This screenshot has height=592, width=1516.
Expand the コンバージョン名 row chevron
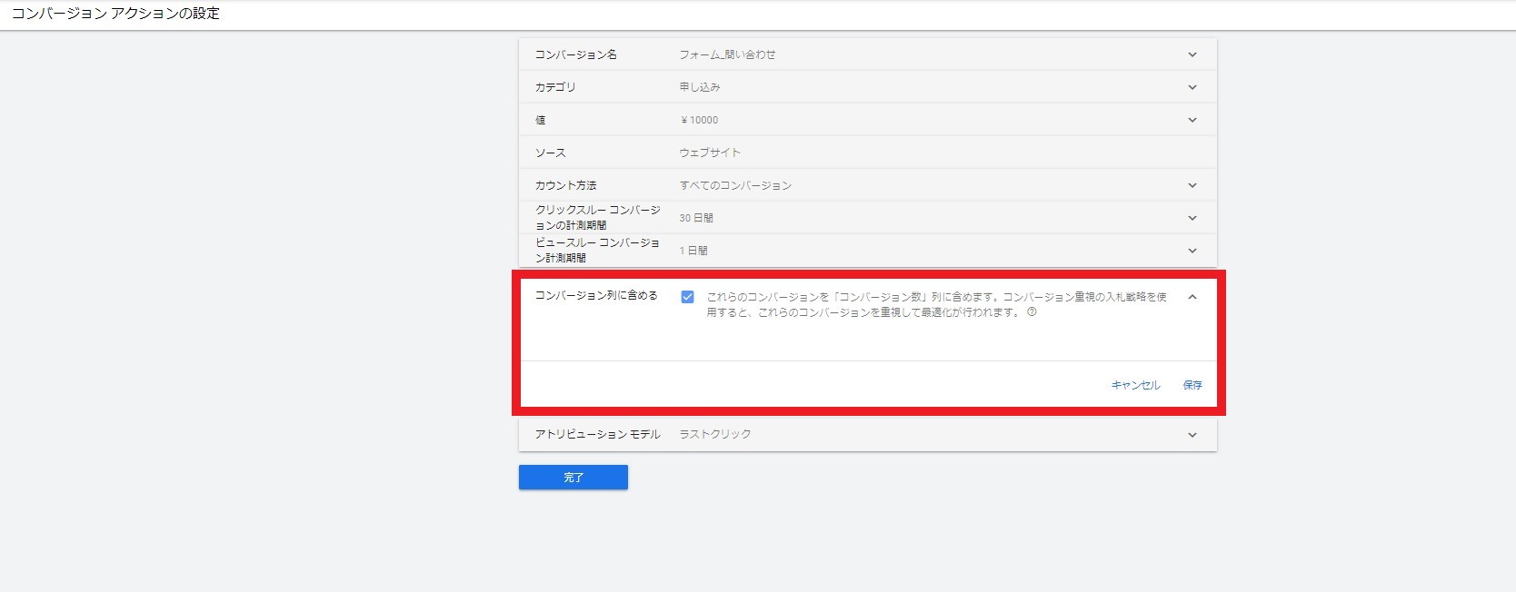(1192, 54)
